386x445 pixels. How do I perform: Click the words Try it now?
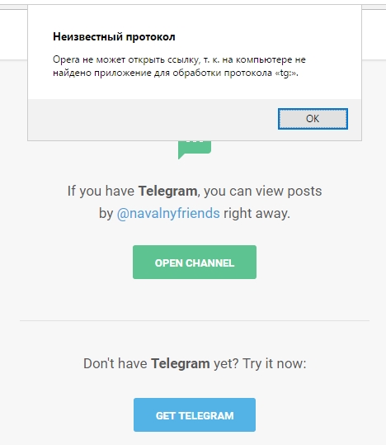(x=275, y=363)
